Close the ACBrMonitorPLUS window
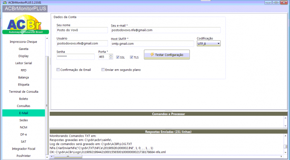 pos(284,2)
